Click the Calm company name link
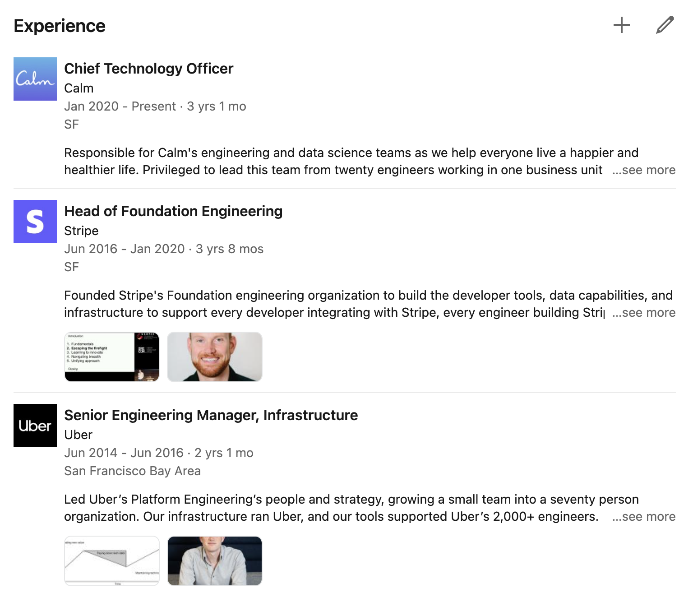Screen dimensions: 693x593 [79, 88]
